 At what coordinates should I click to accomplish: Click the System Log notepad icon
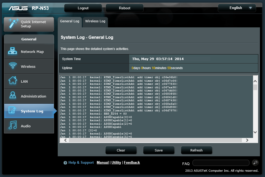coord(12,110)
